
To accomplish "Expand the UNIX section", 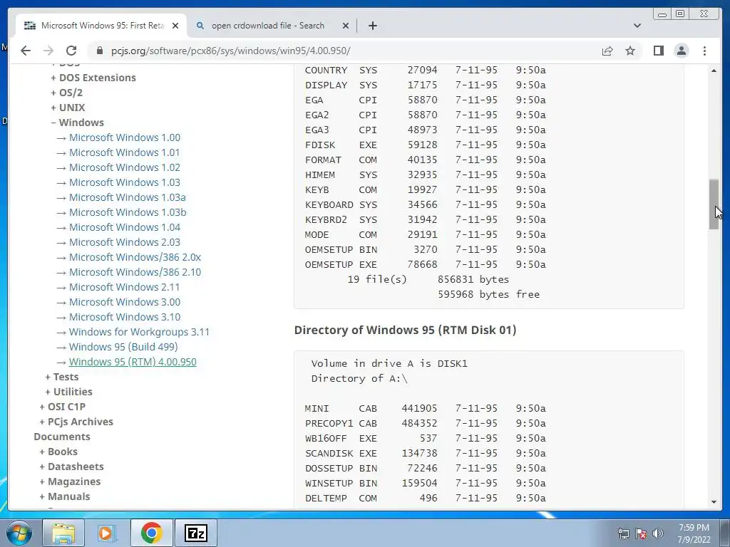I will (x=68, y=108).
